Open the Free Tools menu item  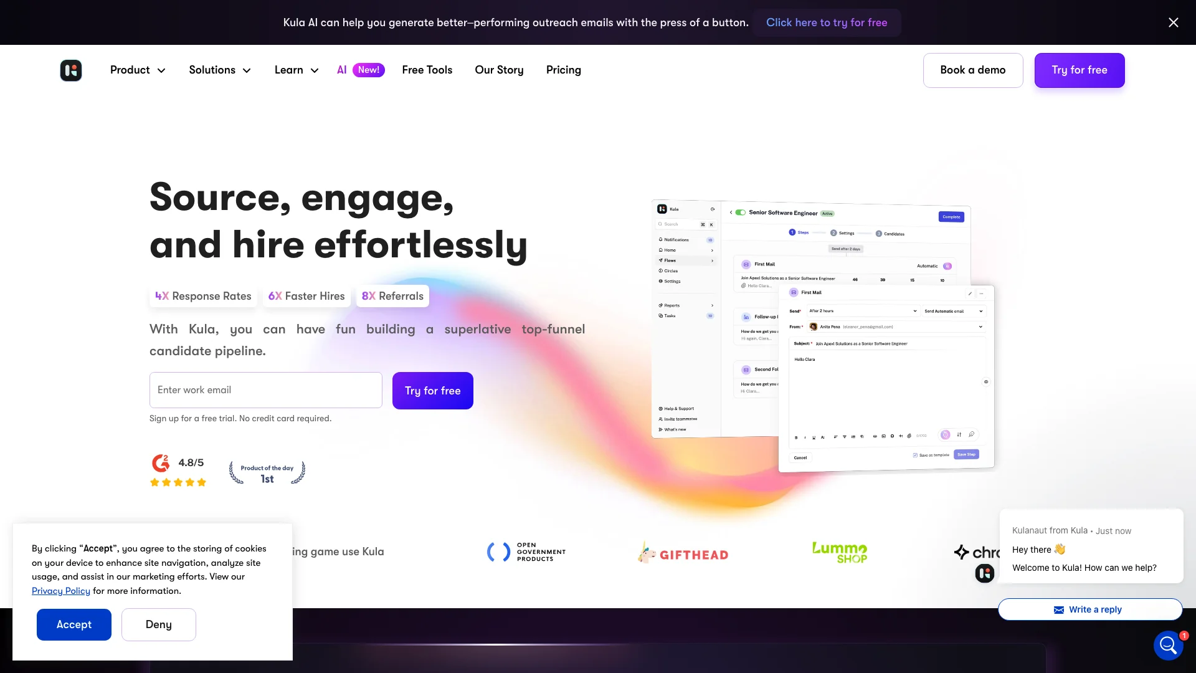(426, 70)
